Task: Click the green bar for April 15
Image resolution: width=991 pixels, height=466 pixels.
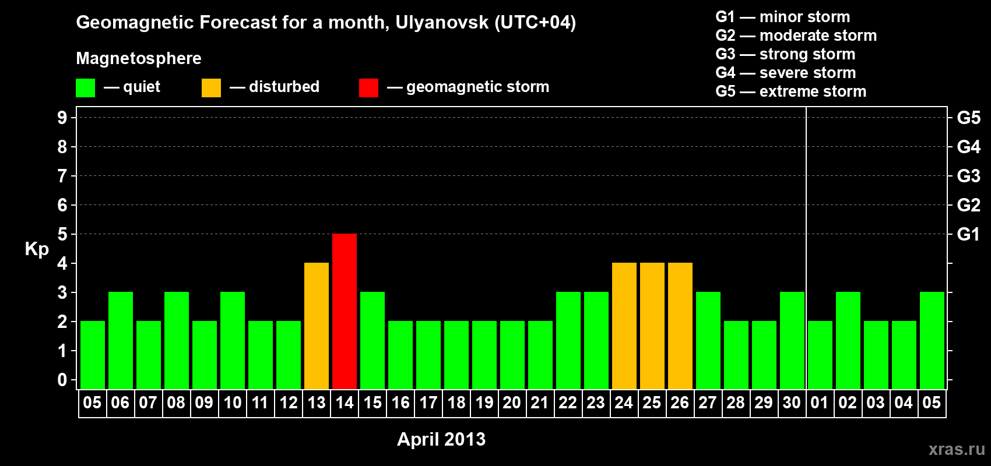Action: pos(372,341)
